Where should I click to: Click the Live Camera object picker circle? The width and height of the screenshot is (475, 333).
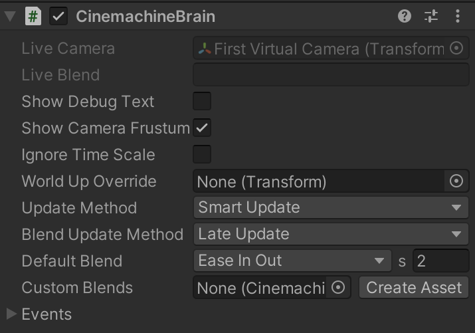[456, 49]
